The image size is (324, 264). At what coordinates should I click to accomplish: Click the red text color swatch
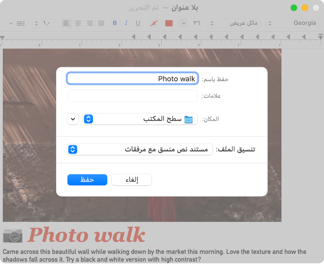point(169,23)
